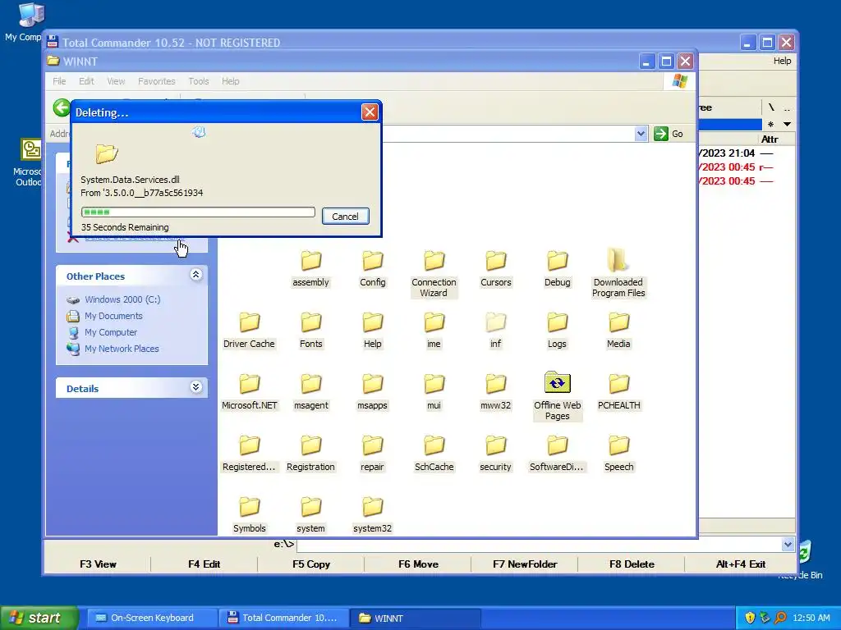Image resolution: width=841 pixels, height=630 pixels.
Task: Click F3 View button
Action: click(98, 564)
